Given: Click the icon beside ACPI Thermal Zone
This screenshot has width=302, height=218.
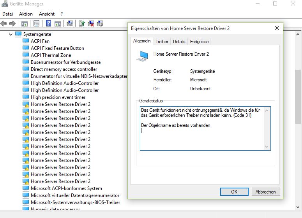Looking at the screenshot, I should (x=26, y=55).
